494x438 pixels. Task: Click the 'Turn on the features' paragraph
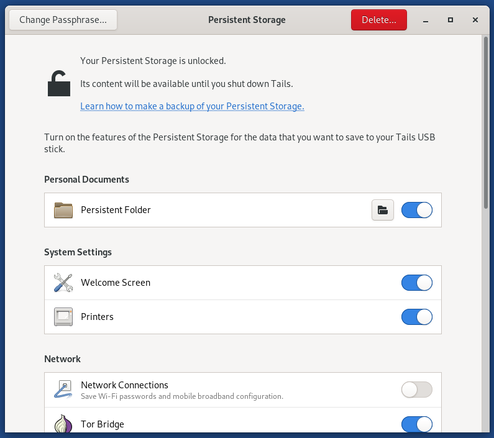pyautogui.click(x=239, y=143)
